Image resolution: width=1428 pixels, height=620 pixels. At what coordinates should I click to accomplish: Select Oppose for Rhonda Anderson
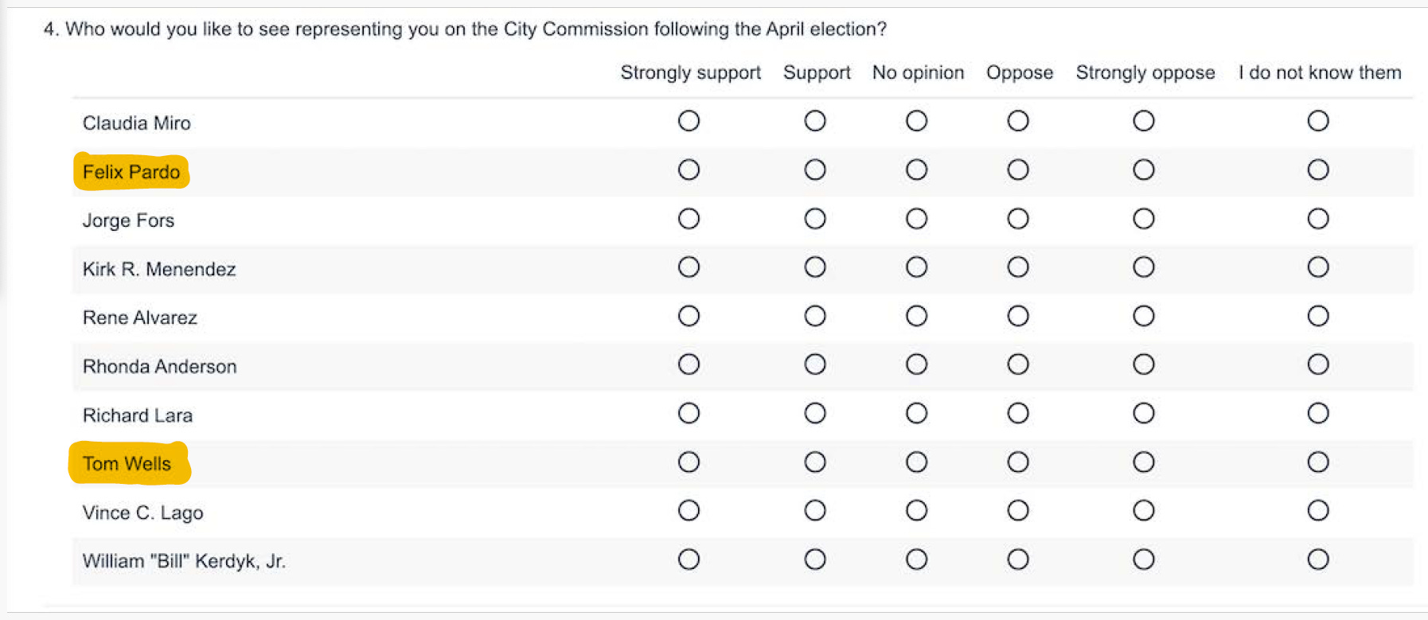pos(1018,365)
